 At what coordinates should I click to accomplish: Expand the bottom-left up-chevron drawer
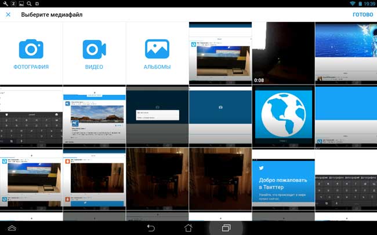(x=12, y=228)
